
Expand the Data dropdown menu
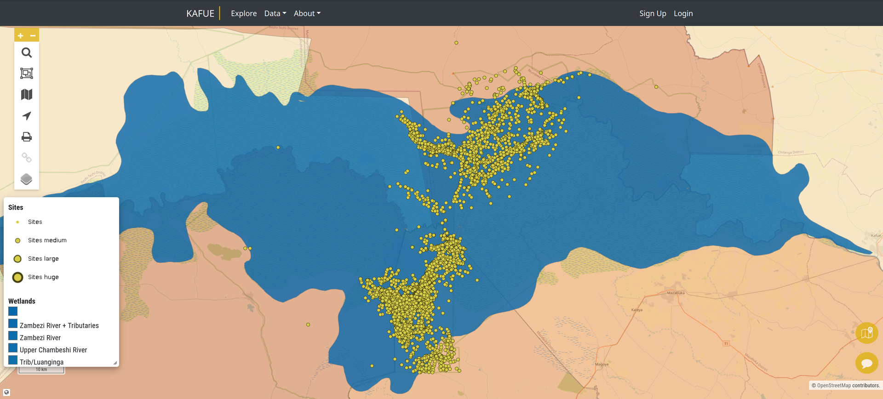(275, 13)
